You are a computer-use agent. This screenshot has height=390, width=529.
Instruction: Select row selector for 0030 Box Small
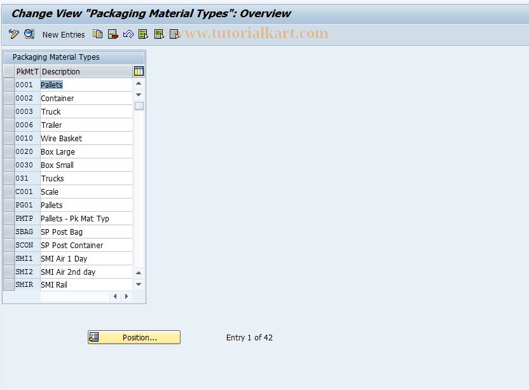click(9, 165)
